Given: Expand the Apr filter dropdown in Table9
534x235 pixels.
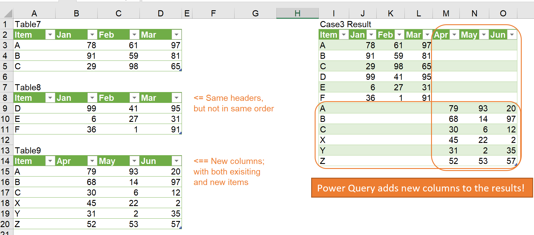Looking at the screenshot, I should point(92,161).
